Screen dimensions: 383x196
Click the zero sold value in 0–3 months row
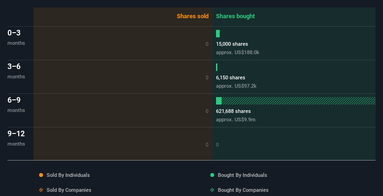coord(207,44)
